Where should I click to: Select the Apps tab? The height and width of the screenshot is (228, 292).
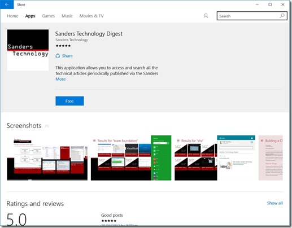tap(30, 16)
